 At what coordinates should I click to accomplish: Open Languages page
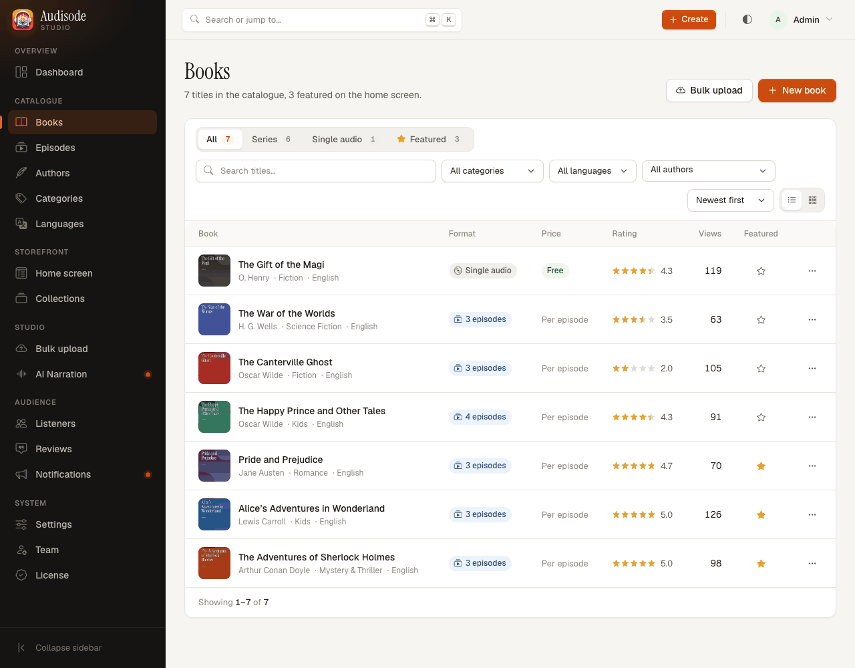tap(83, 224)
